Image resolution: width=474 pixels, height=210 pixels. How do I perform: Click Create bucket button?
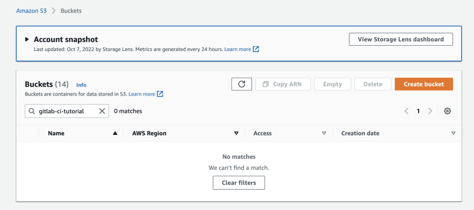[x=424, y=84]
